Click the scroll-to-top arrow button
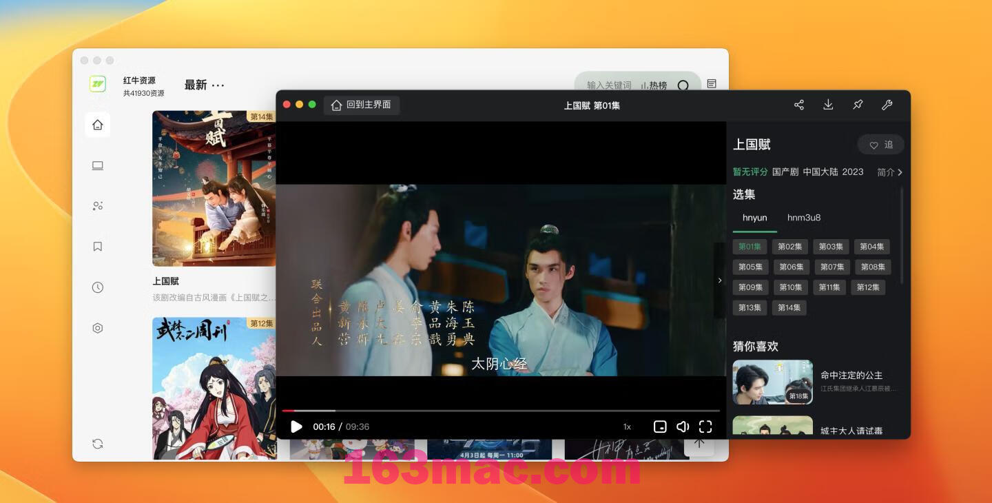The height and width of the screenshot is (503, 992). (x=699, y=442)
